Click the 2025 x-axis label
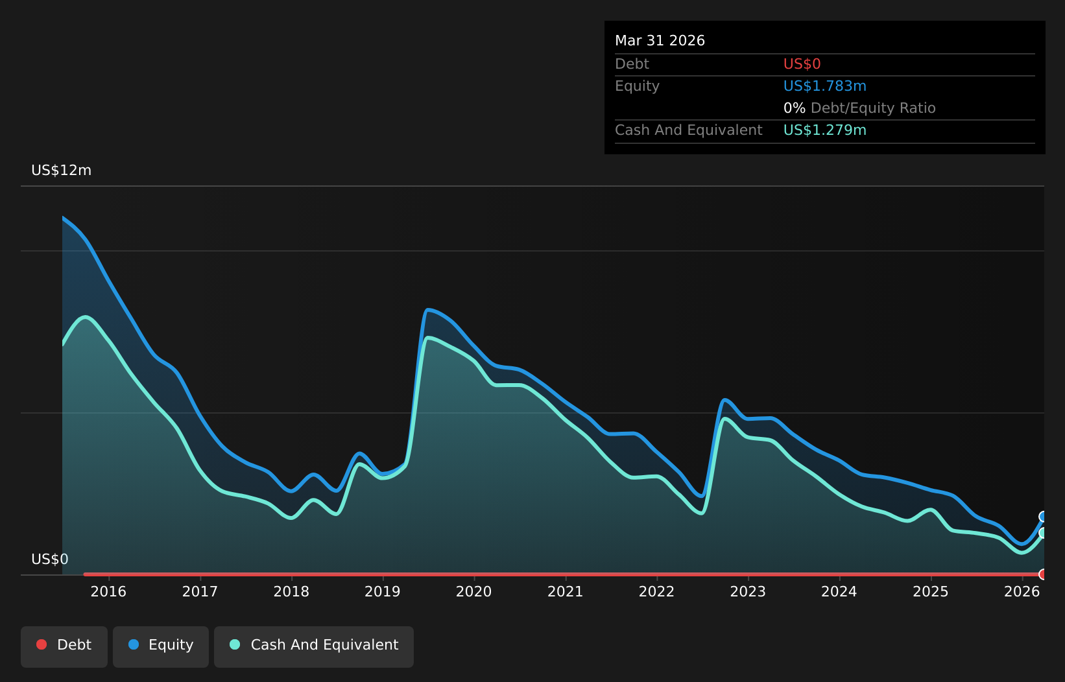Viewport: 1065px width, 682px height. (931, 592)
